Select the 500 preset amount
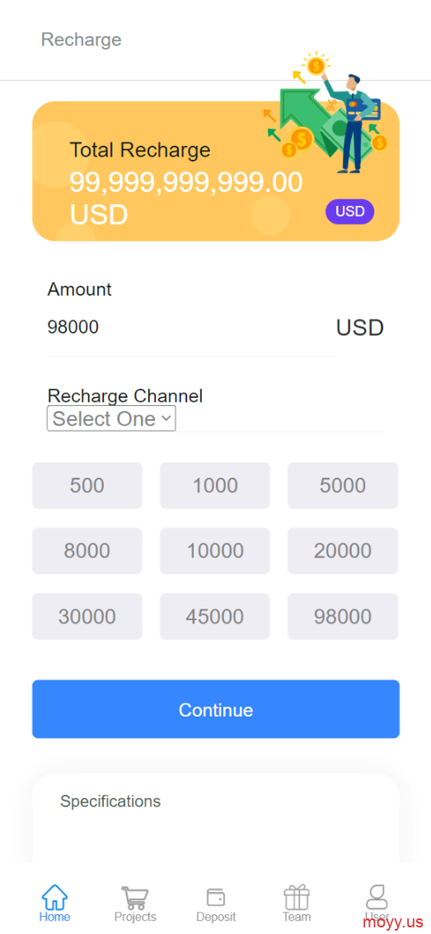Screen dimensions: 431x934 point(87,485)
